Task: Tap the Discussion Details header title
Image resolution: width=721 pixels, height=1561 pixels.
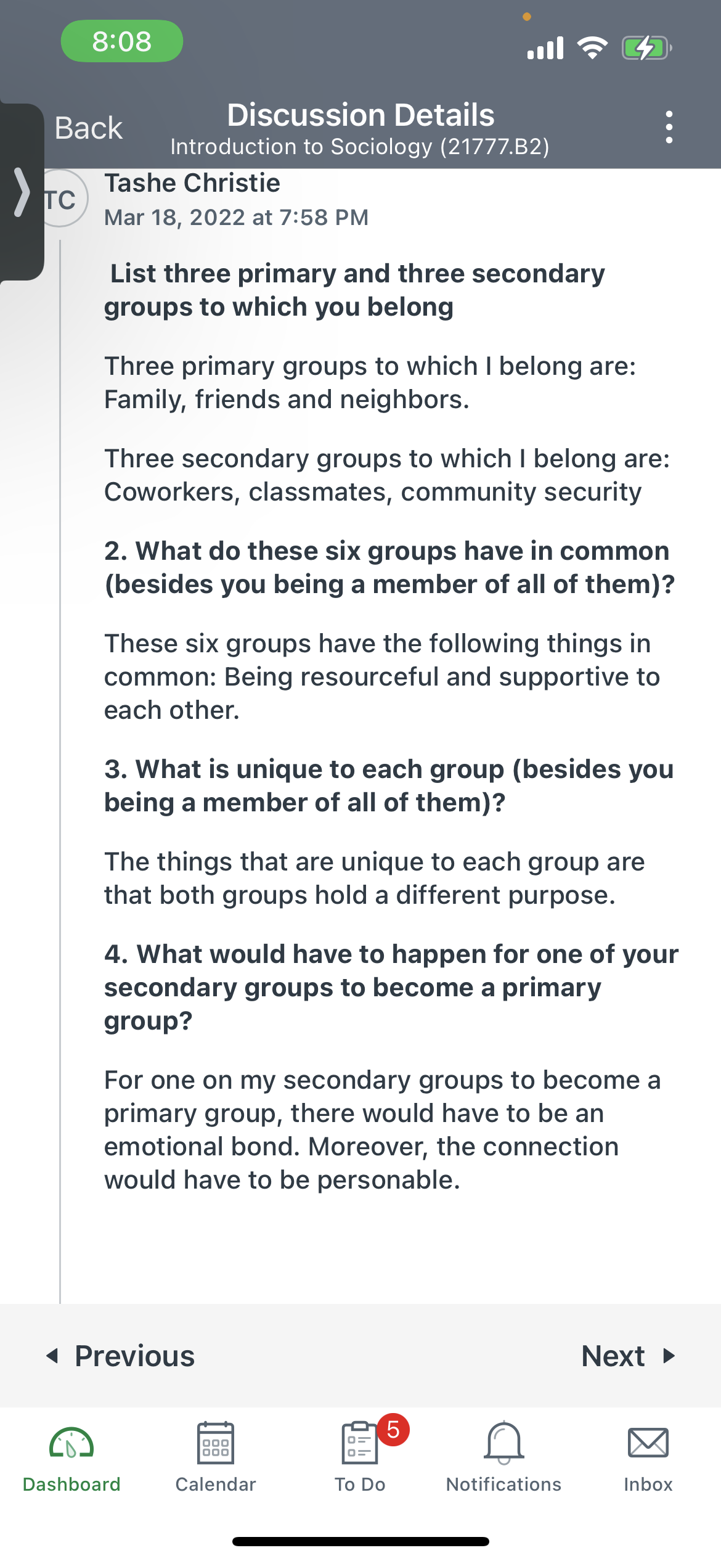Action: 360,115
